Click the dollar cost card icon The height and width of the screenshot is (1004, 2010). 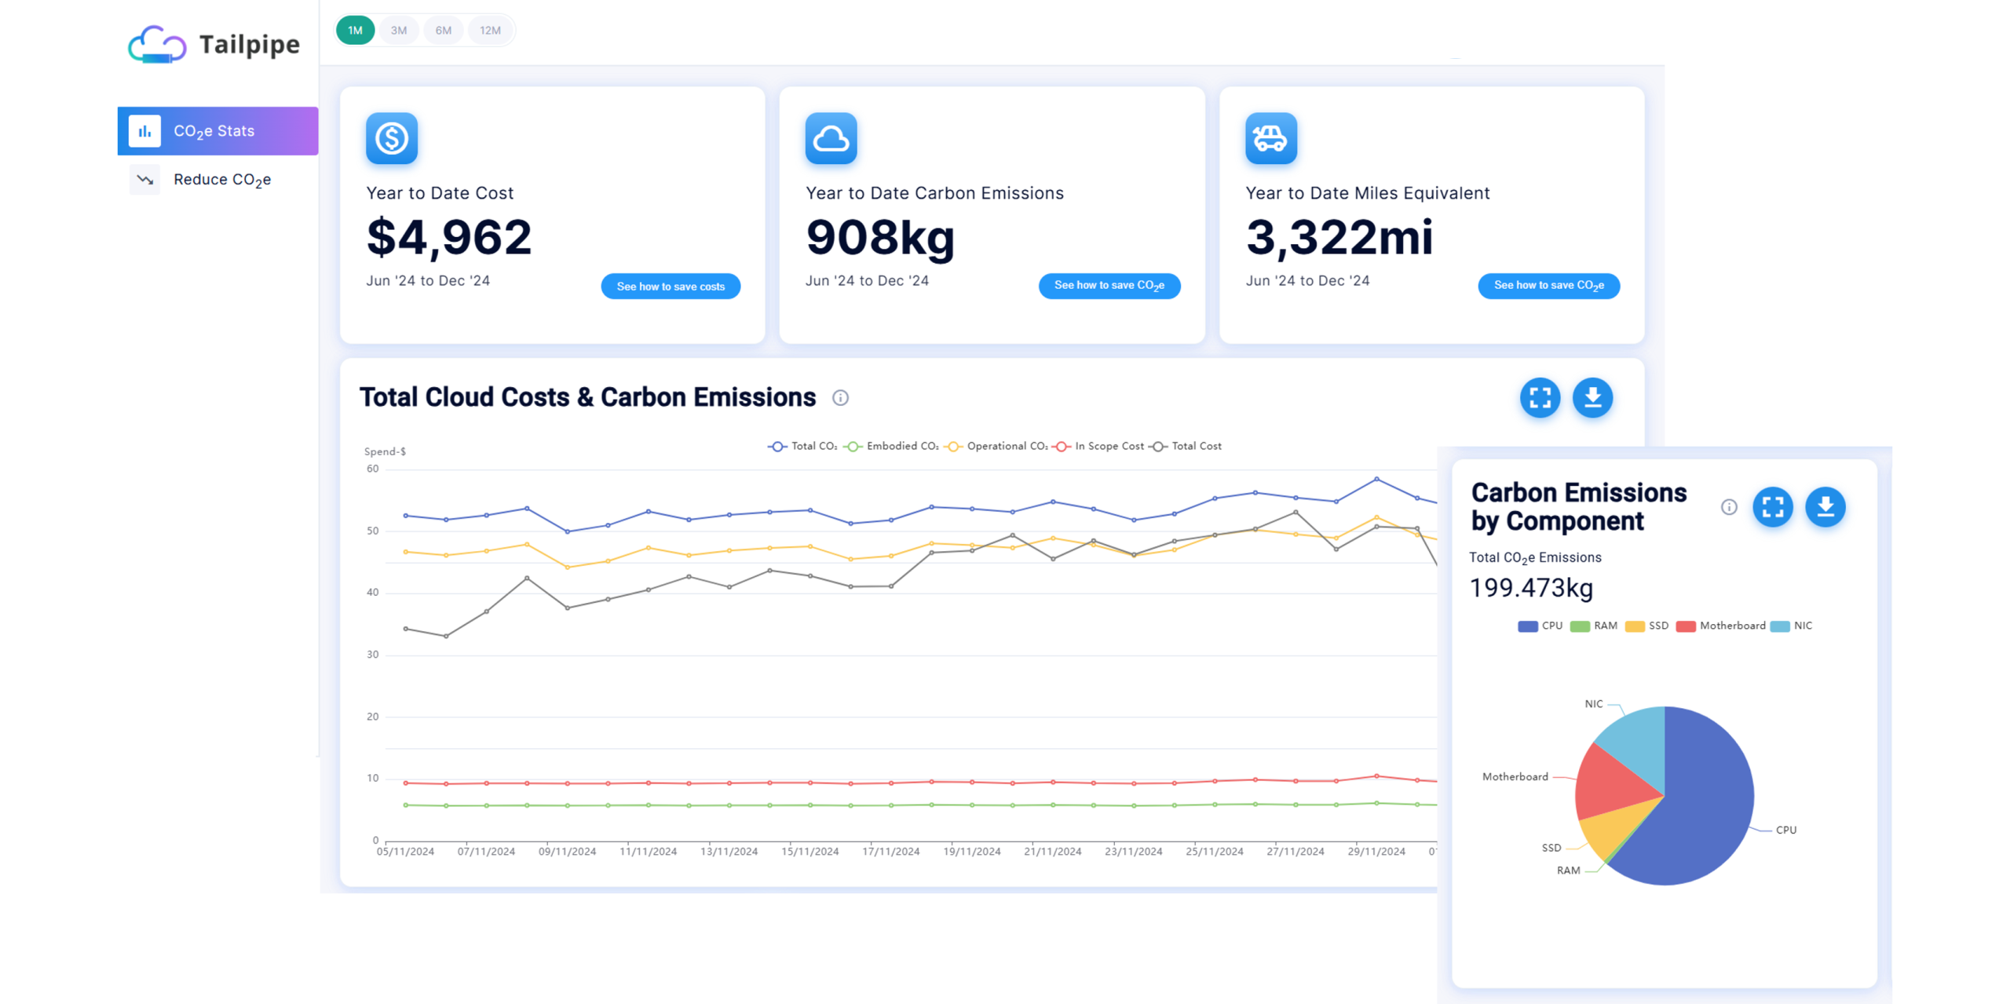click(392, 139)
